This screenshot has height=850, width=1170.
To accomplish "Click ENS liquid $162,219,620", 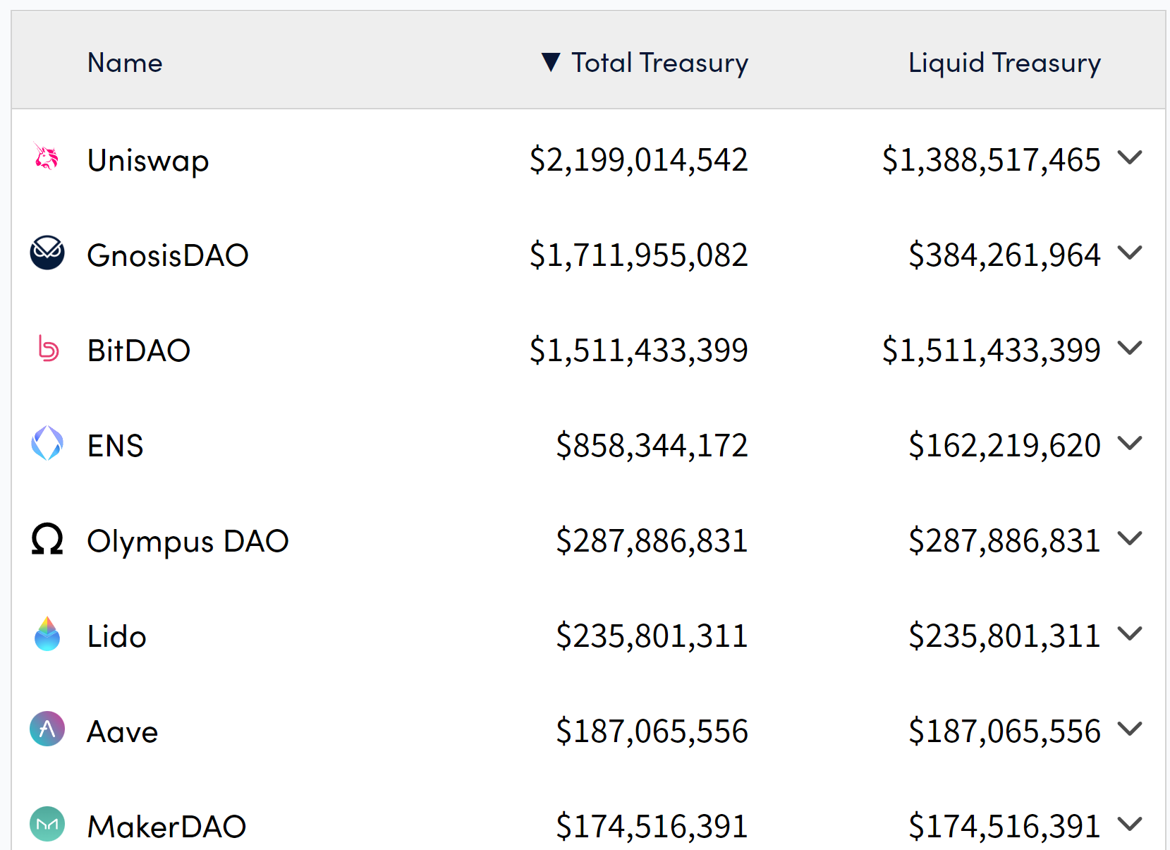I will click(1004, 446).
